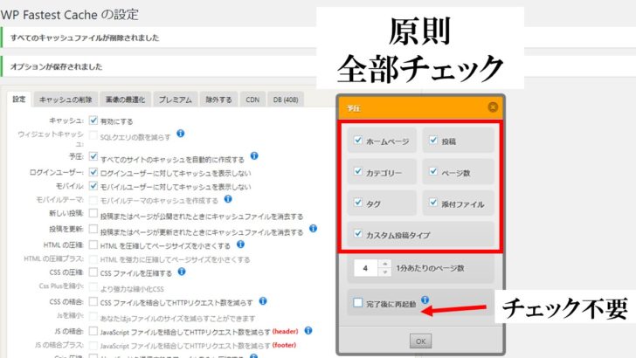The height and width of the screenshot is (358, 636).
Task: Switch to the プレミアム tab
Action: coord(176,100)
